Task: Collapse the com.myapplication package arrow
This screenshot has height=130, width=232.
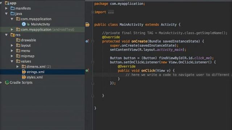Action: pyautogui.click(x=12, y=19)
